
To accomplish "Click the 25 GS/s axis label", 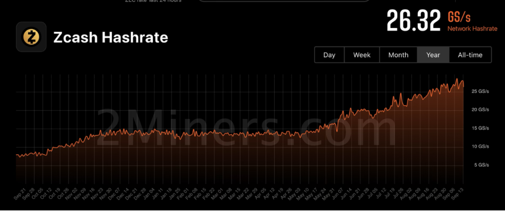I will tap(480, 91).
